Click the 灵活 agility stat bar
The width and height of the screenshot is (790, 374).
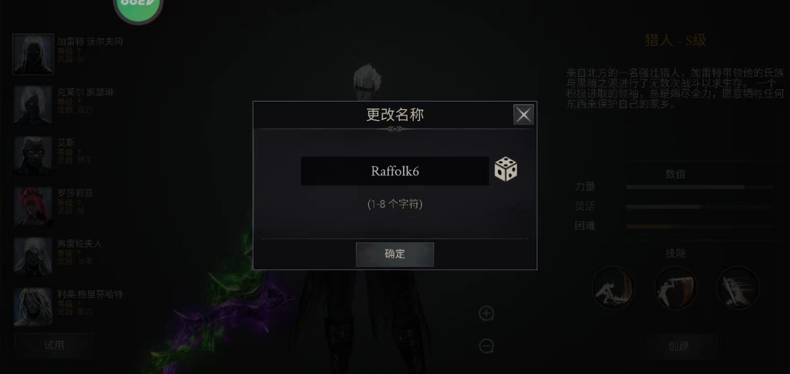coord(700,206)
